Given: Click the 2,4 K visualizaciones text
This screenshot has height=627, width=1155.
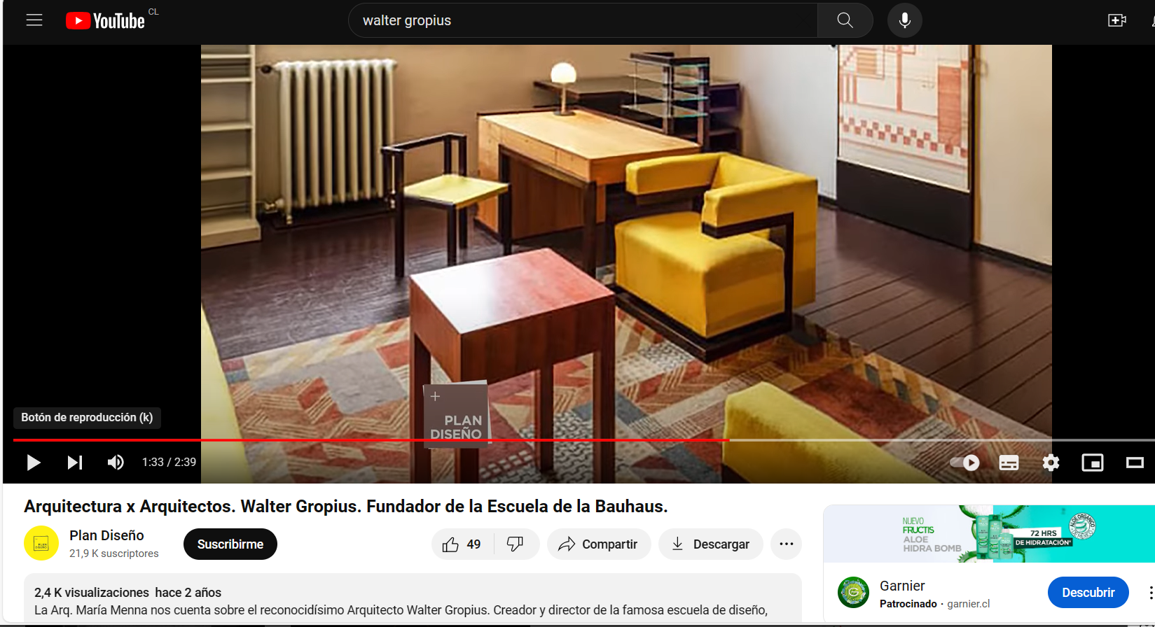Looking at the screenshot, I should (92, 593).
